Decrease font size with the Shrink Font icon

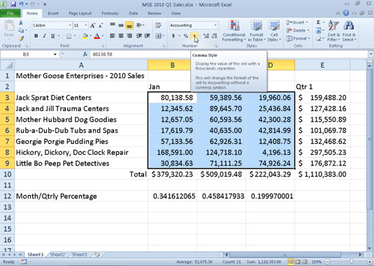tap(101, 25)
